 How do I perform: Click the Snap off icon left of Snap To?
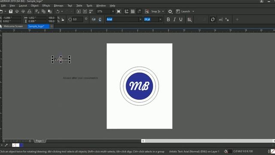point(147,12)
